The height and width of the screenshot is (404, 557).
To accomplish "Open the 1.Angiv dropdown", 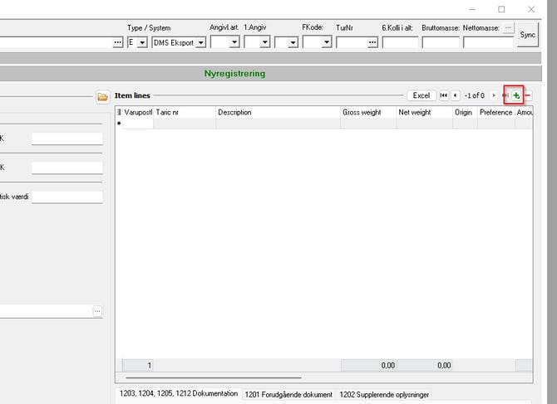I will (x=264, y=42).
